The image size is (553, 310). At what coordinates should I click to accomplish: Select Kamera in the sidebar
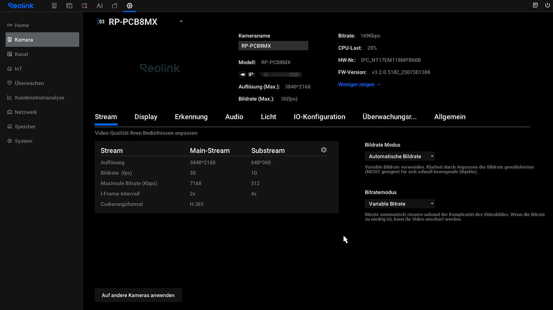(x=42, y=39)
